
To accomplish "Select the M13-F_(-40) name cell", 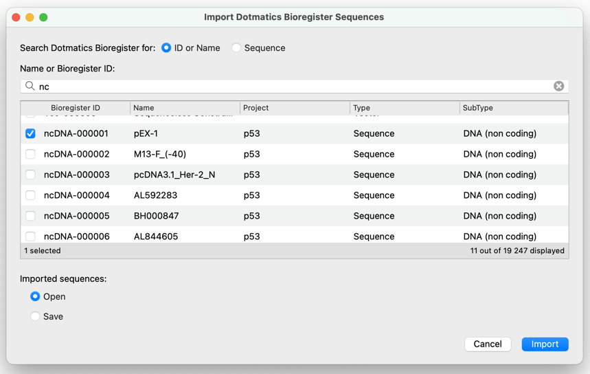I will 160,154.
